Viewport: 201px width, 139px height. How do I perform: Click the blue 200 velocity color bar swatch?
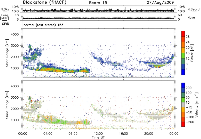(183, 85)
